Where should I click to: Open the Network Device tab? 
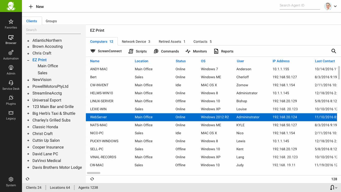coord(136,41)
